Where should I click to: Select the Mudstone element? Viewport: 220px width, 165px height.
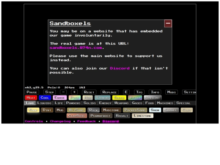coord(111,110)
